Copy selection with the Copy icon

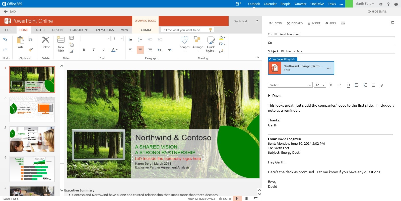point(31,40)
